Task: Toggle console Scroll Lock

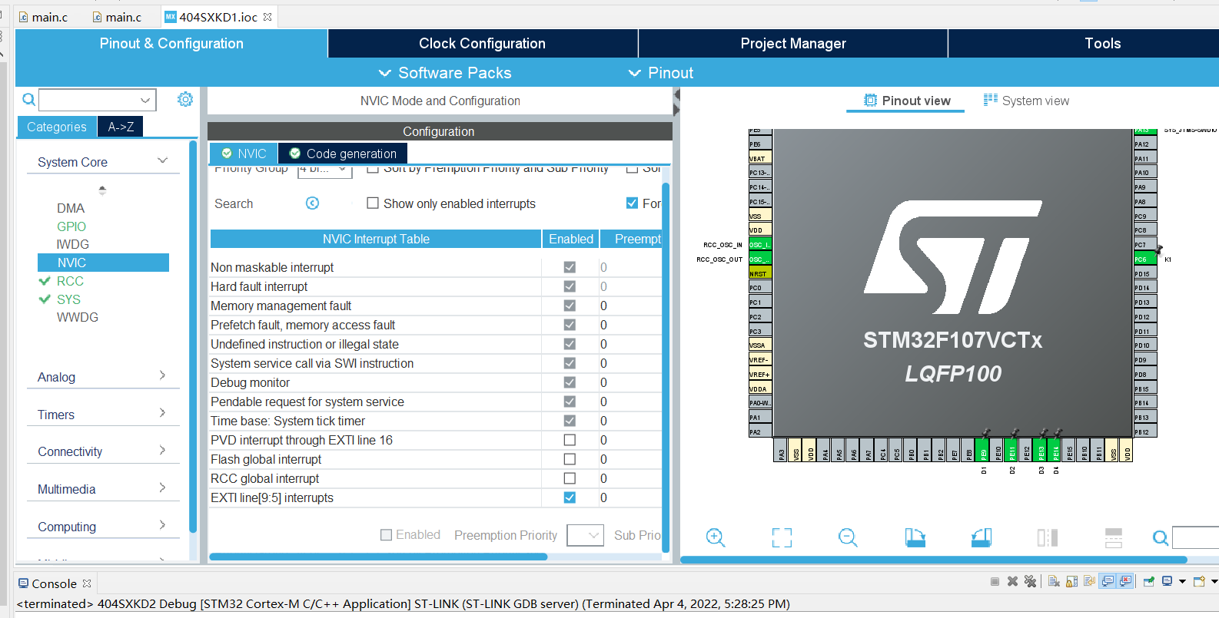Action: (1071, 581)
